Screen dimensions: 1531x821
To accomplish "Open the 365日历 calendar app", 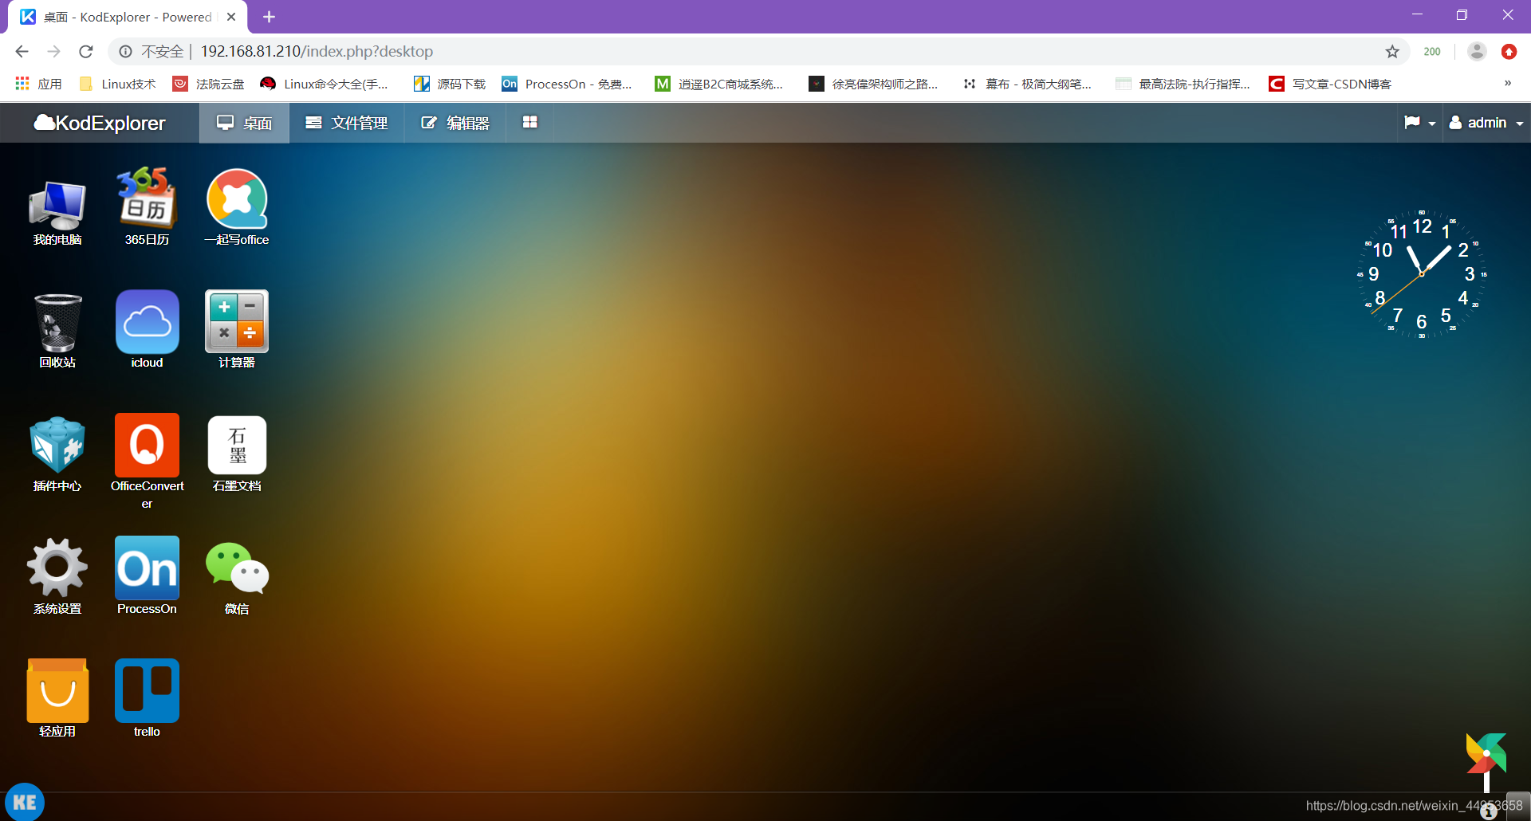I will click(x=147, y=207).
